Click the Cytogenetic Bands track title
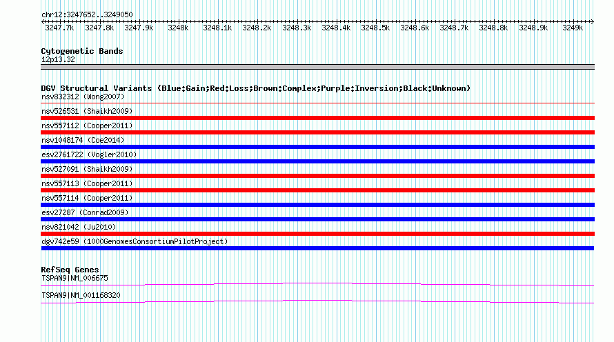This screenshot has width=614, height=342. pos(82,51)
